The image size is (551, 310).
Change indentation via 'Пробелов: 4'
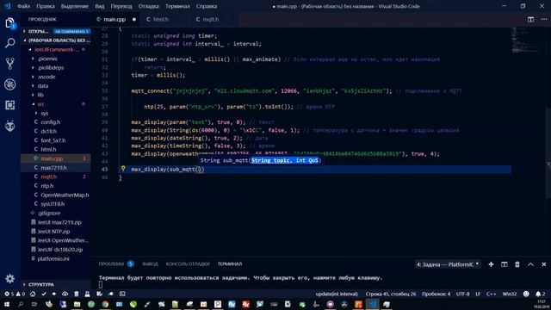(436, 294)
